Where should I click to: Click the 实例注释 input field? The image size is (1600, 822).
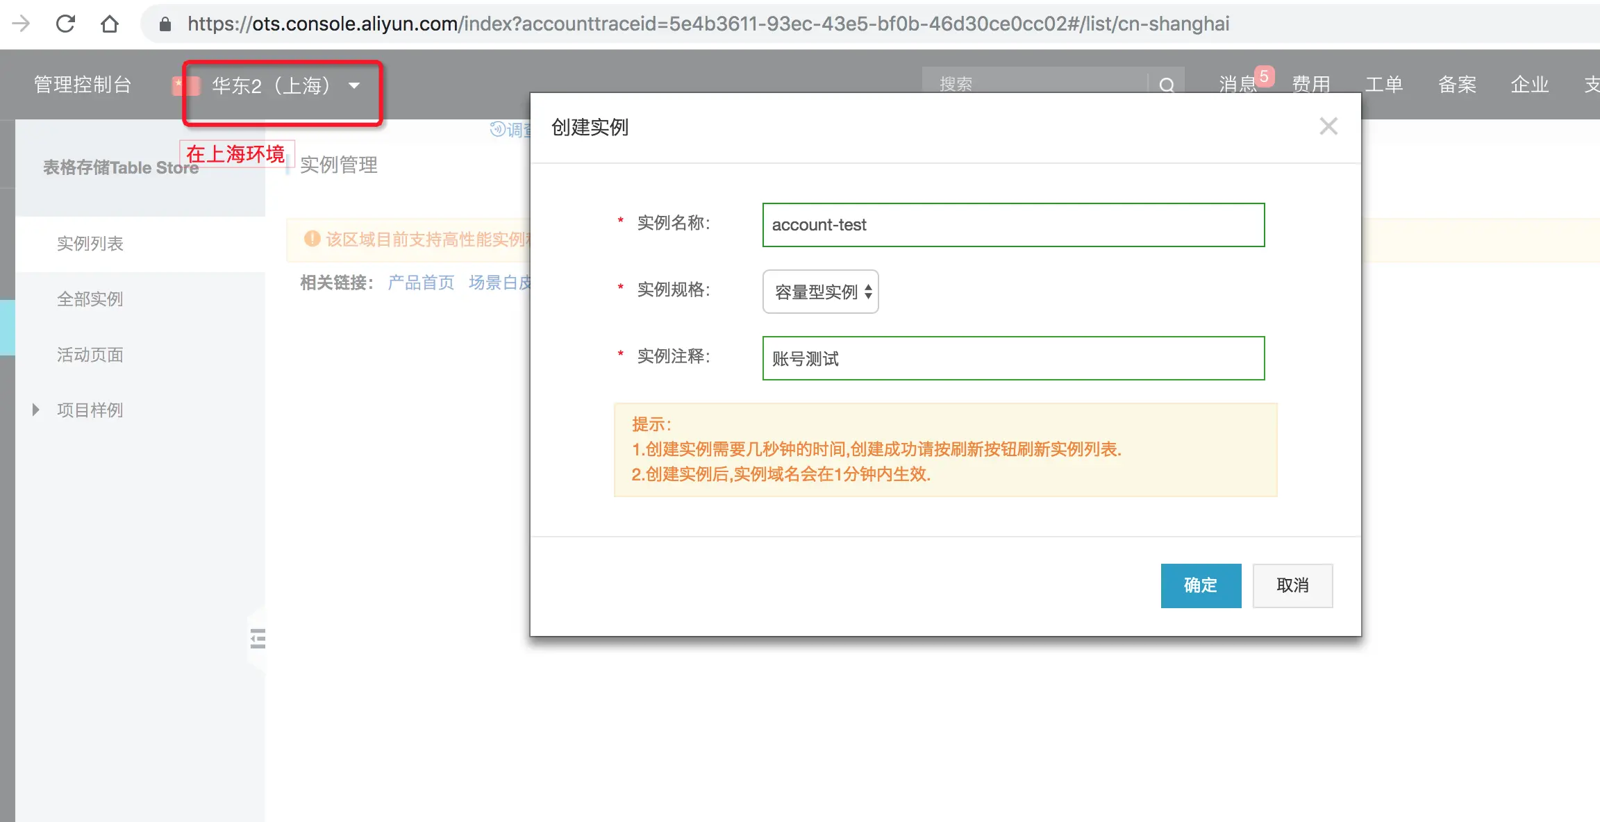coord(1013,358)
